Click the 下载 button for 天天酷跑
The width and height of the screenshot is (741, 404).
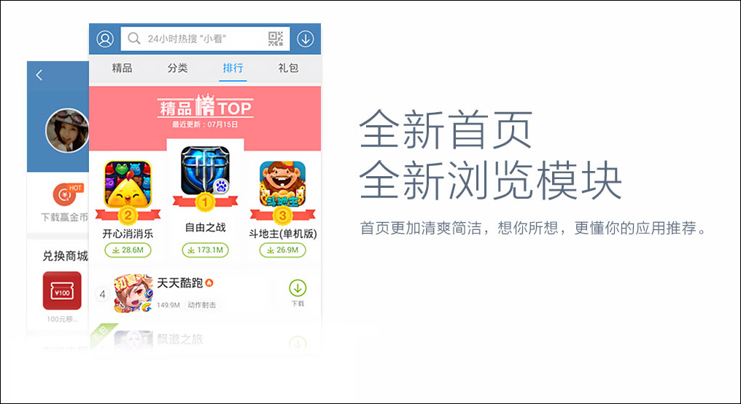tap(298, 293)
